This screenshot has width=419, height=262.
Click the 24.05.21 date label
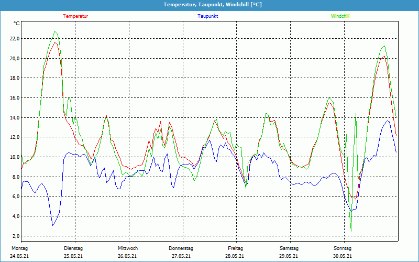pyautogui.click(x=19, y=256)
